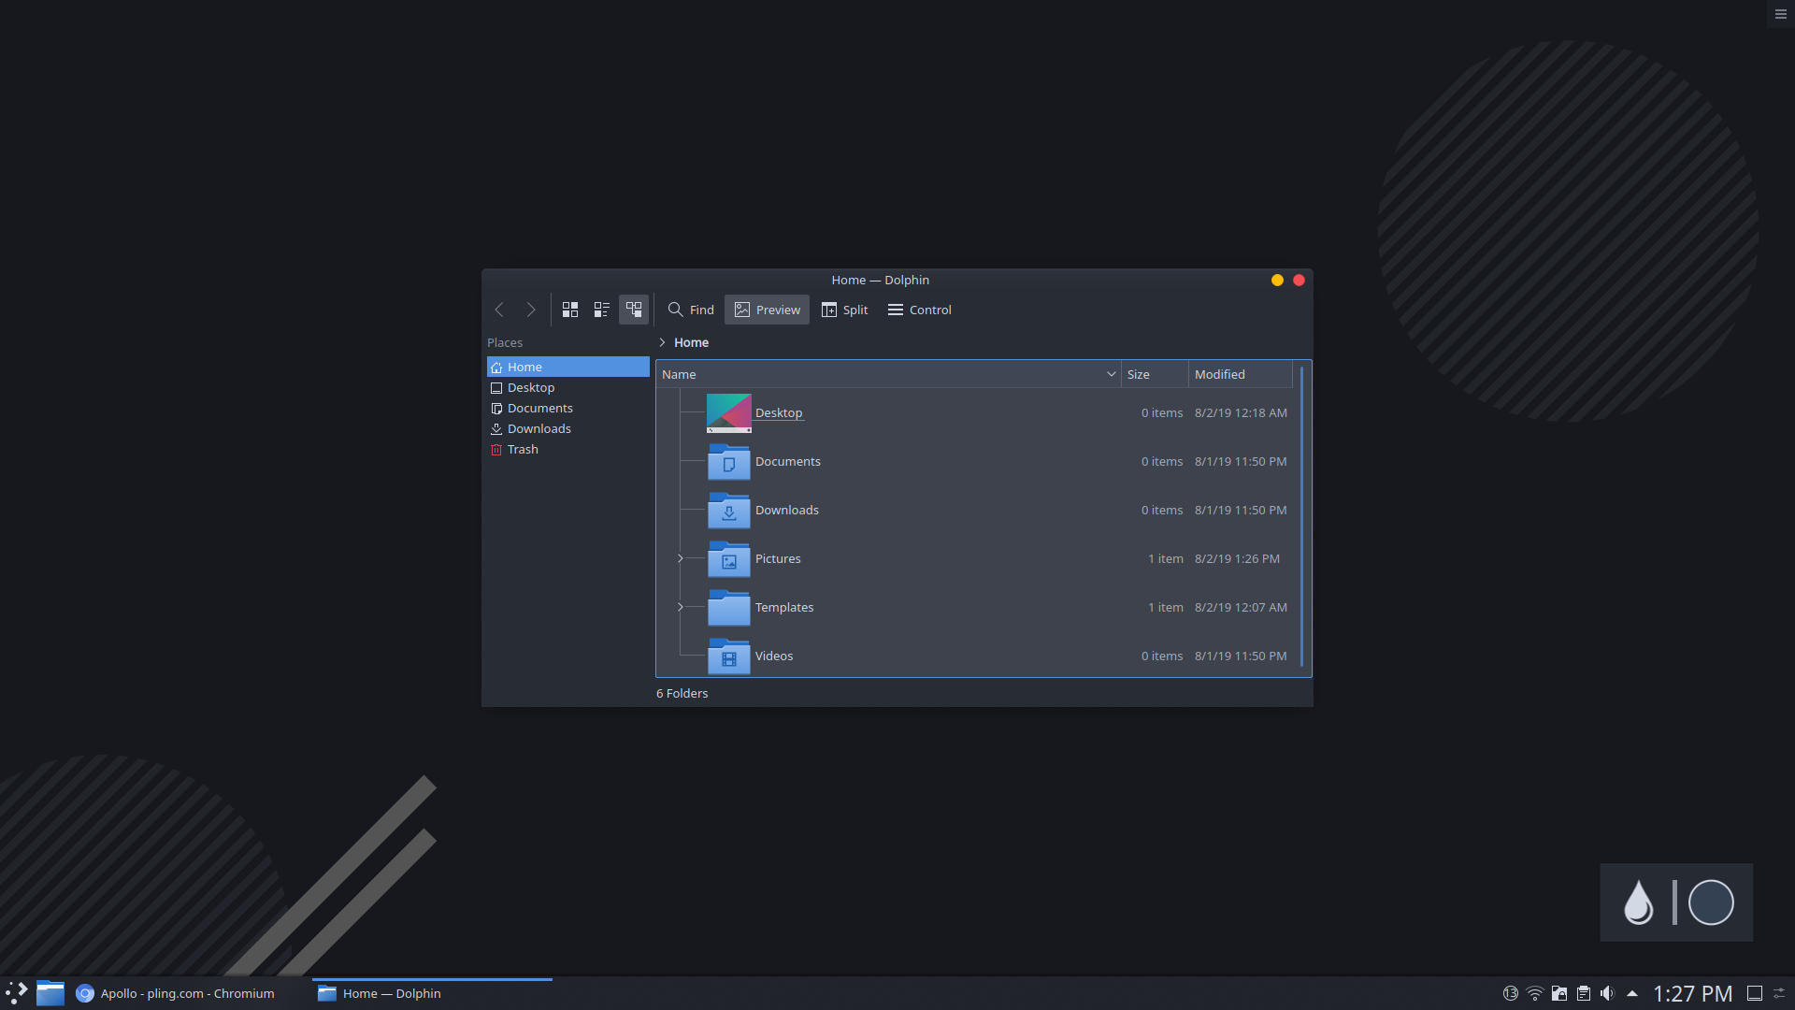Open Downloads in Places panel
Image resolution: width=1795 pixels, height=1010 pixels.
tap(568, 429)
